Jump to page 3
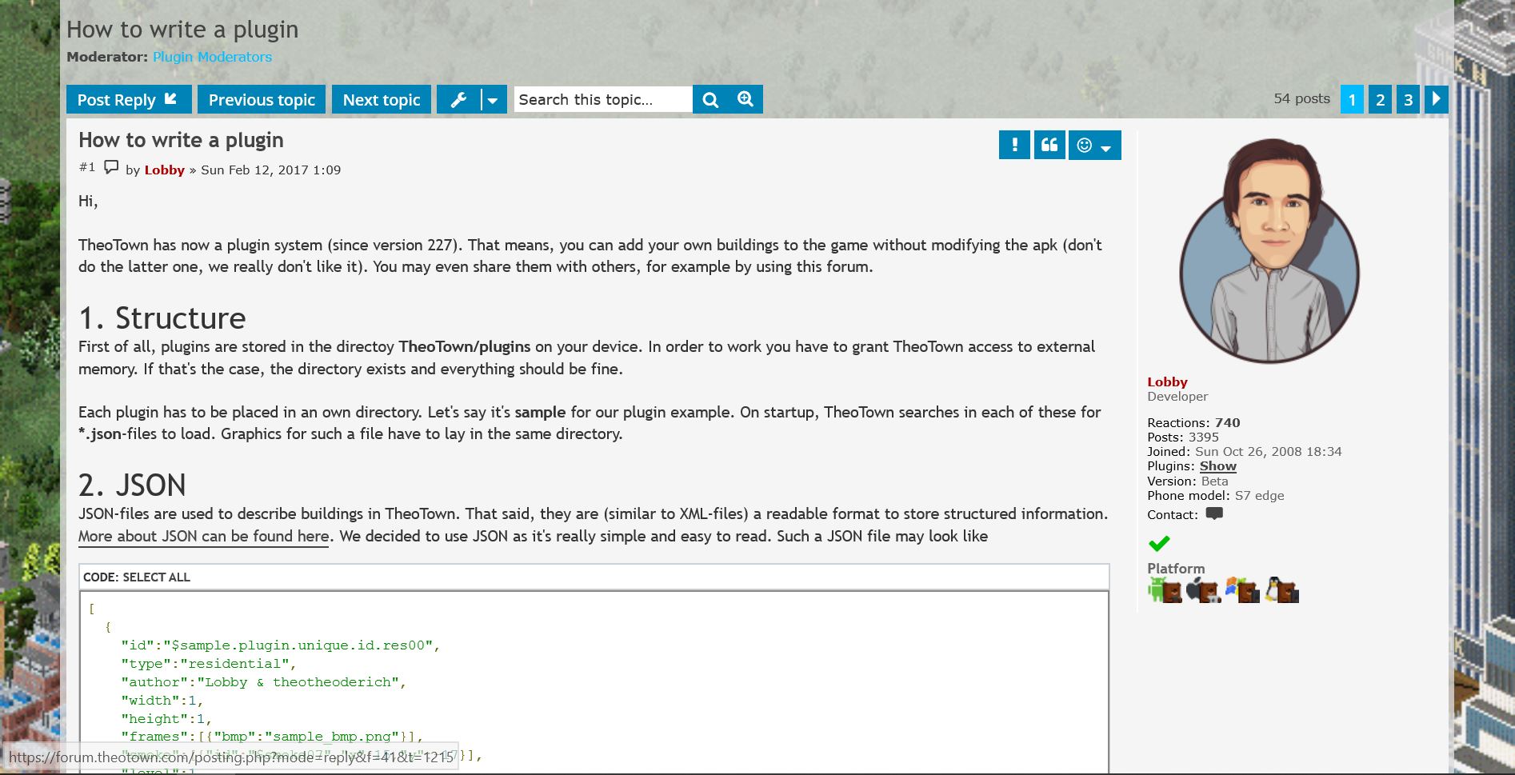Screen dimensions: 1515x775 point(1408,99)
